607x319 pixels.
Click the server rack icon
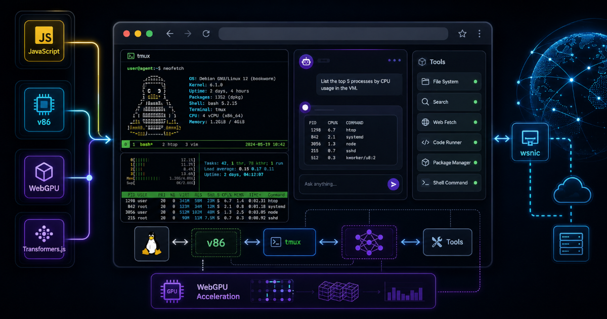(572, 244)
